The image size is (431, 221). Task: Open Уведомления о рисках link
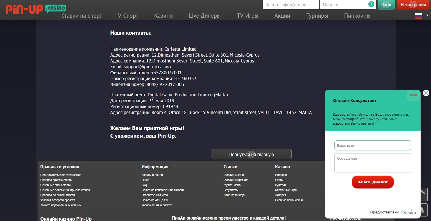pos(156,205)
